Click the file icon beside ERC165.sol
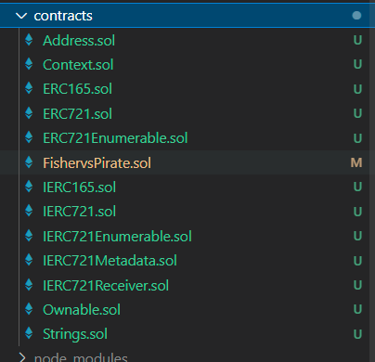Image resolution: width=375 pixels, height=362 pixels. [29, 89]
